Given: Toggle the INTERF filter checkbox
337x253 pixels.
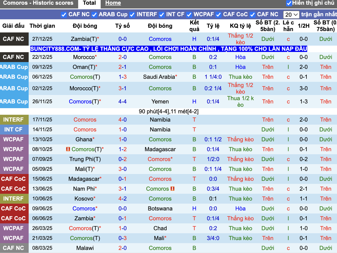Looking at the screenshot, I should 132,15.
